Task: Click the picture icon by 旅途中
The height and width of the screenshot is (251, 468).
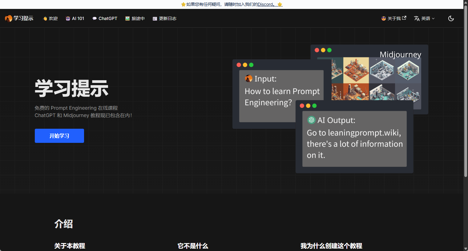Action: 127,18
